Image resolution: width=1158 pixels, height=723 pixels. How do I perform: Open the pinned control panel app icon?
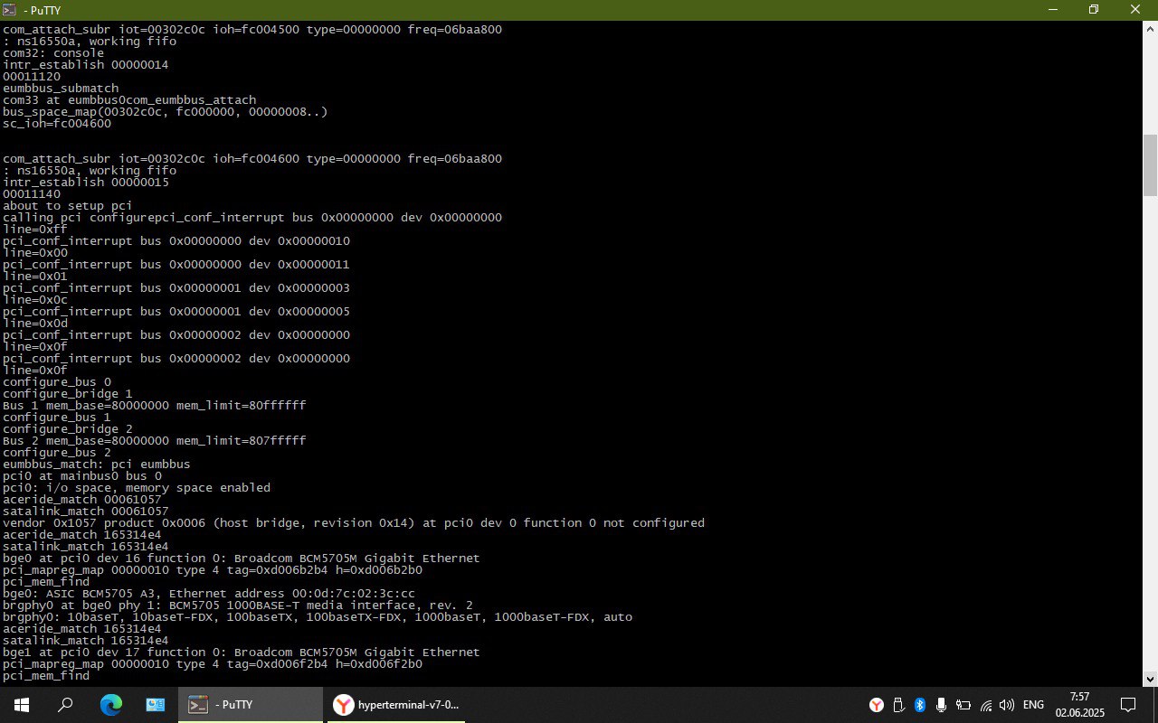pos(155,705)
